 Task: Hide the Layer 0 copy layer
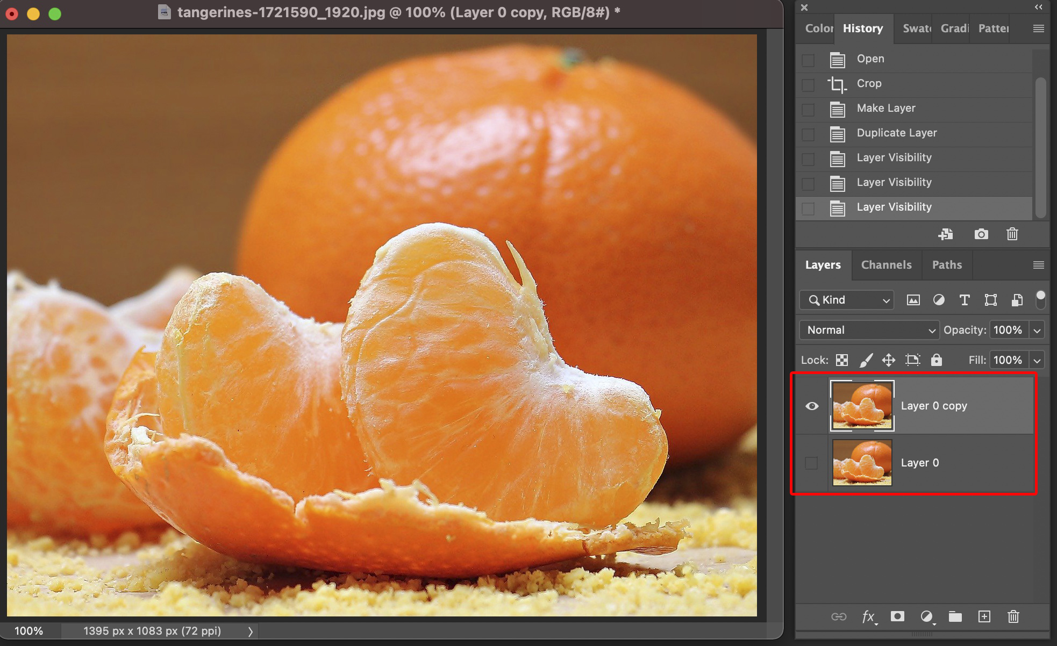(x=812, y=406)
